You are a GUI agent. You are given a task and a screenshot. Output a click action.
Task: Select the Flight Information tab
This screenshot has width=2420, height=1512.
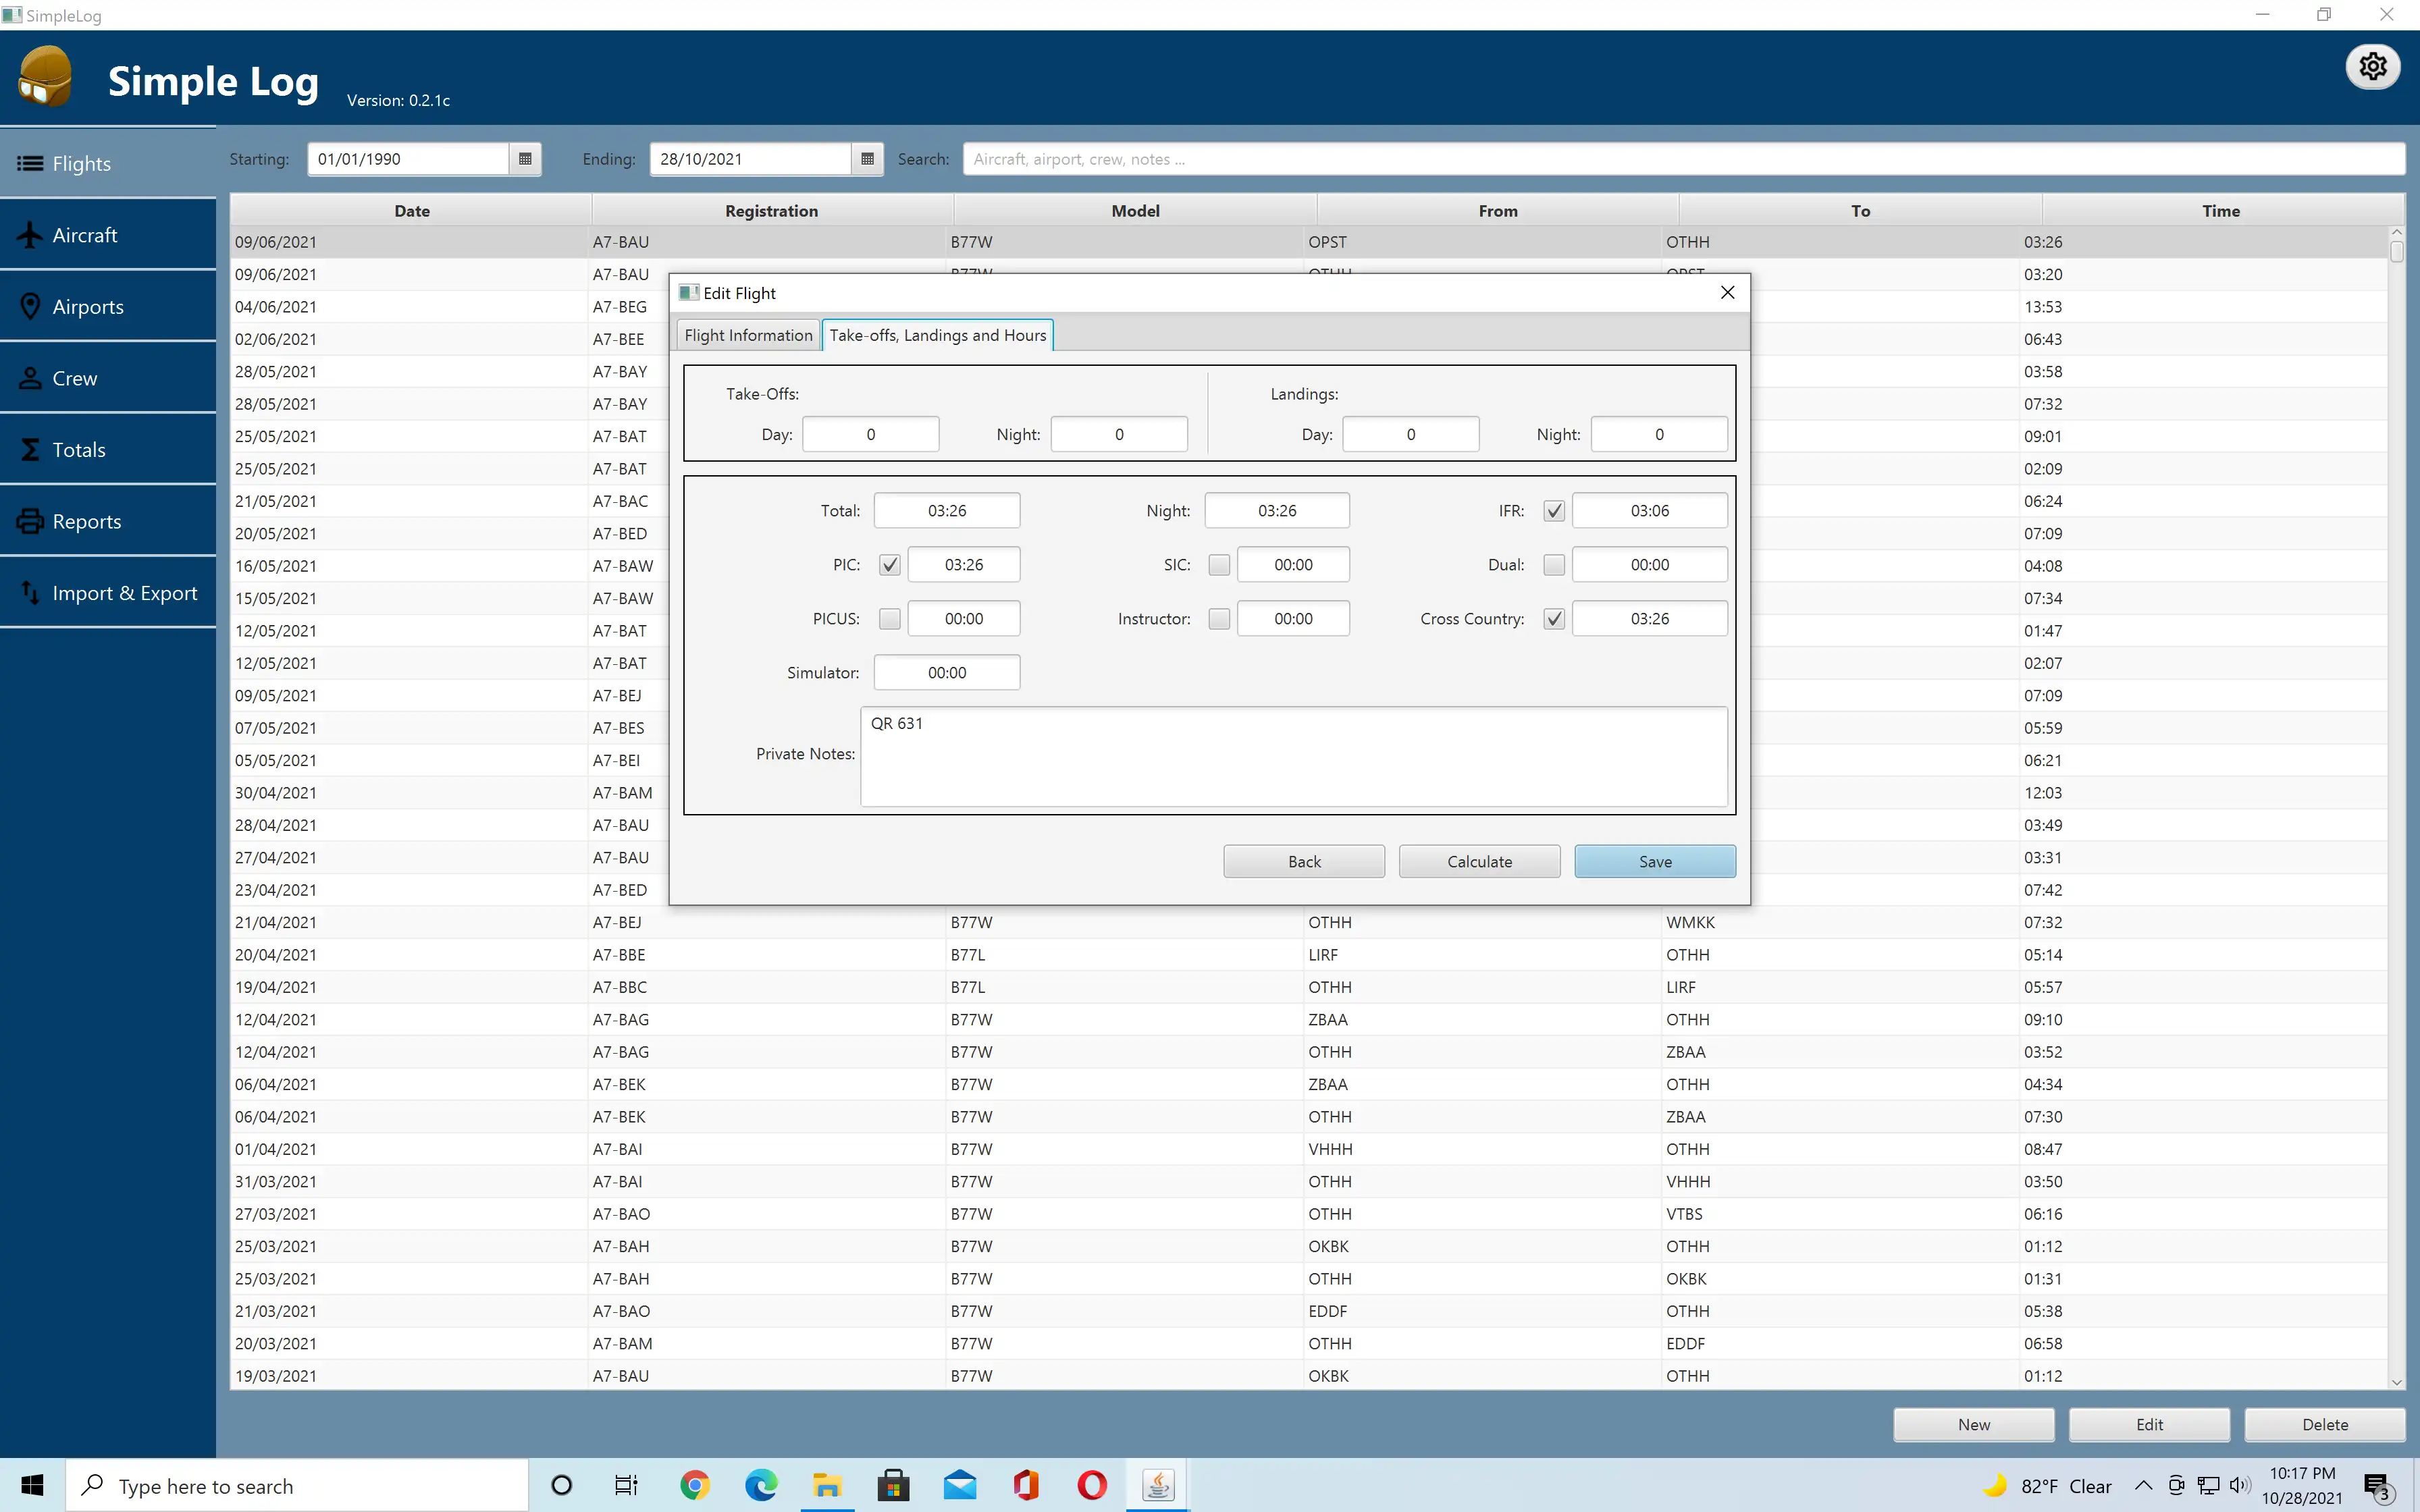747,334
